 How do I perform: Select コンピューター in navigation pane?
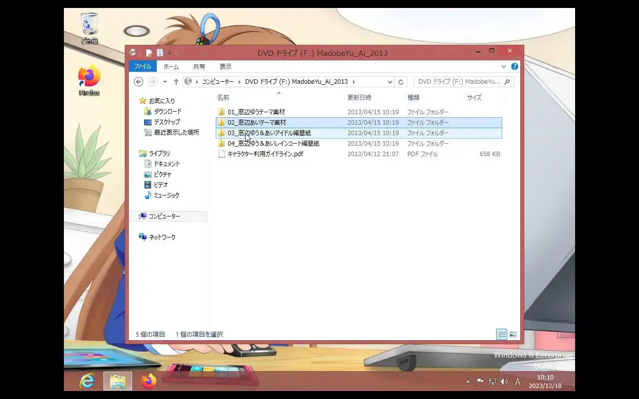coord(169,216)
